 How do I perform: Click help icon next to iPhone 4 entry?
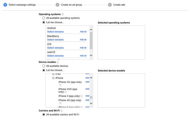point(81,96)
